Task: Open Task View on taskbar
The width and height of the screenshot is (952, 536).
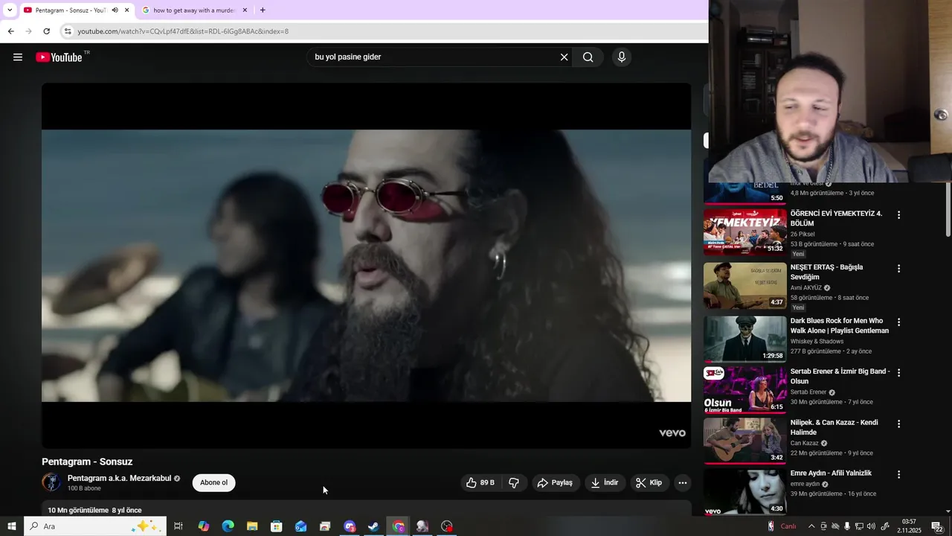Action: point(178,526)
